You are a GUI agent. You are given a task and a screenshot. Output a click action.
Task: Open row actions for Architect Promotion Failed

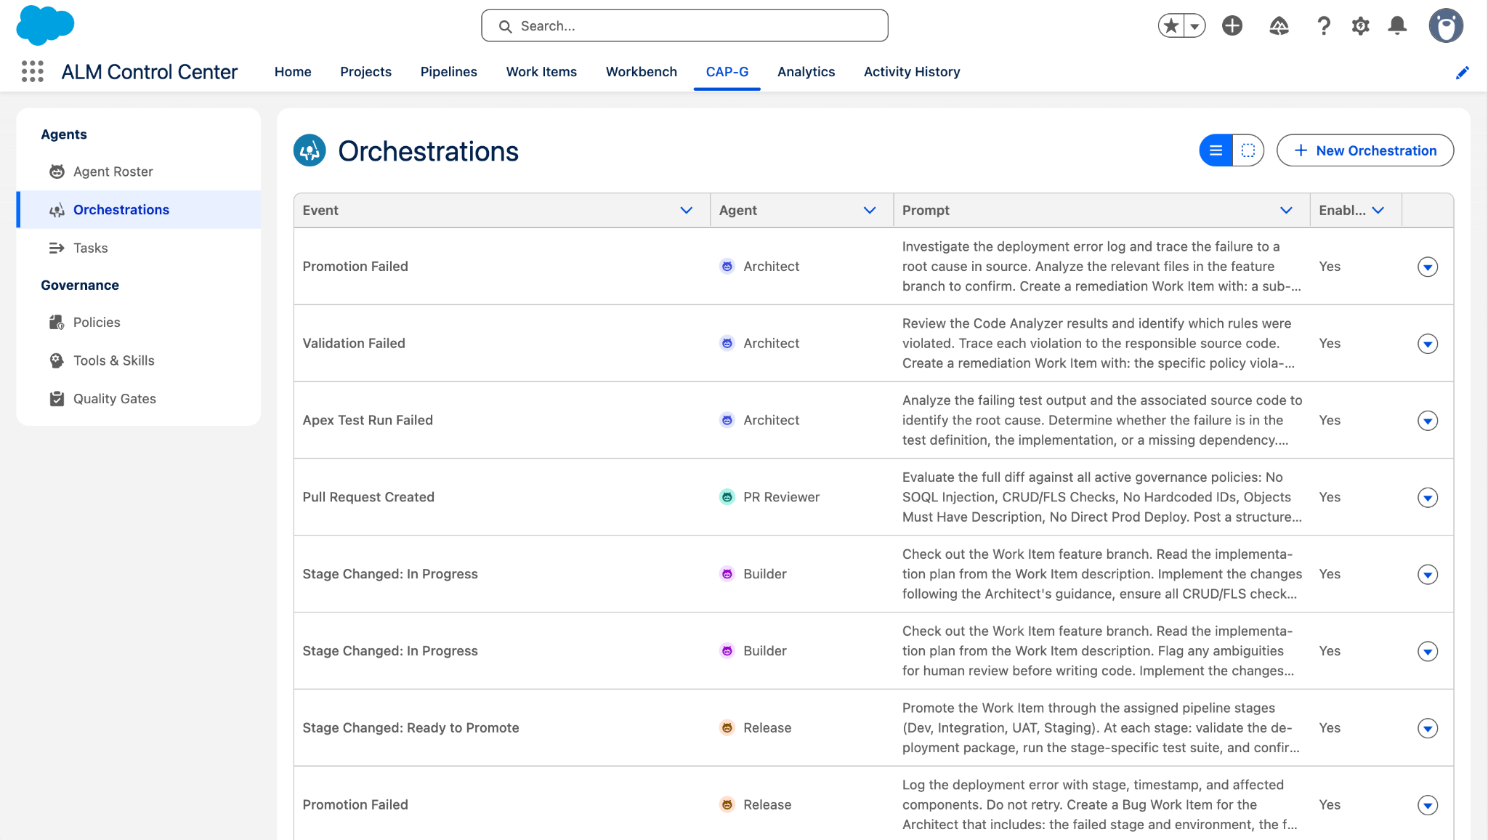1428,267
